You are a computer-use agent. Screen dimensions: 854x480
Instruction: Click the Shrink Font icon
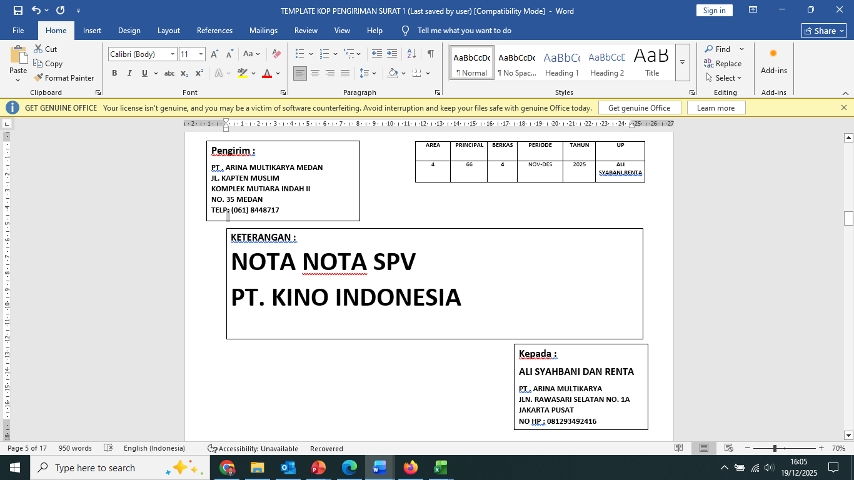coord(228,54)
